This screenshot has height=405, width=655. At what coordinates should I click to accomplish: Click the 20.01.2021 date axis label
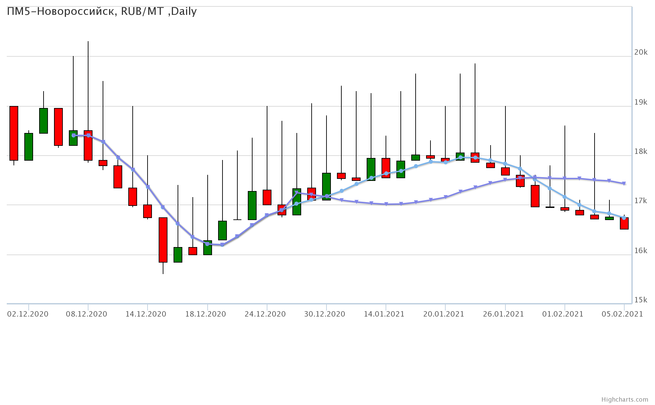444,314
